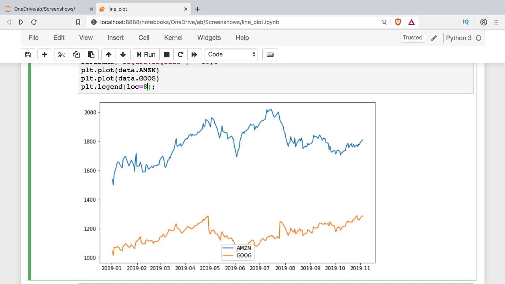Insert a cell below with plus icon
Screen dimensions: 505x284
tap(45, 54)
